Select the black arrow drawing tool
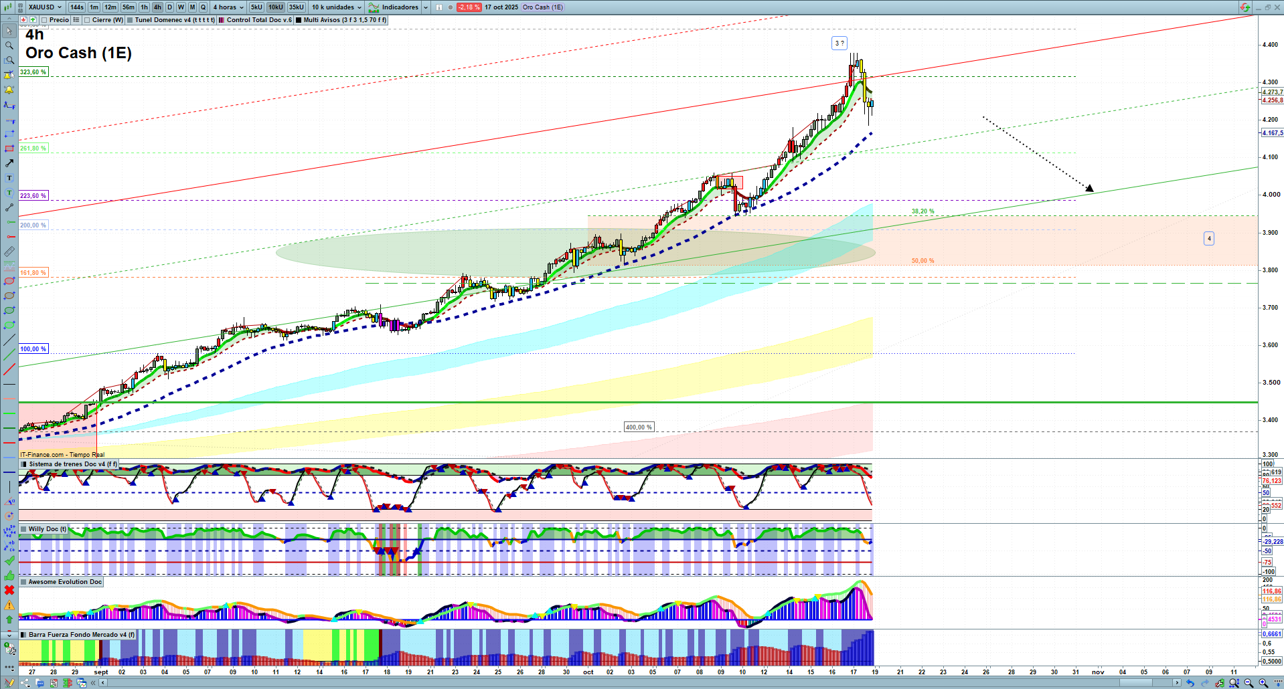Viewport: 1284px width, 689px height. 9,163
